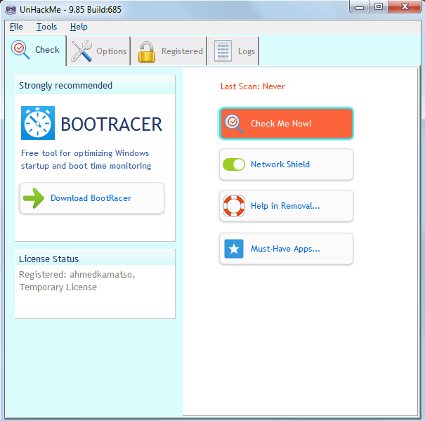
Task: Click the padlock icon on Registered tab
Action: point(147,52)
